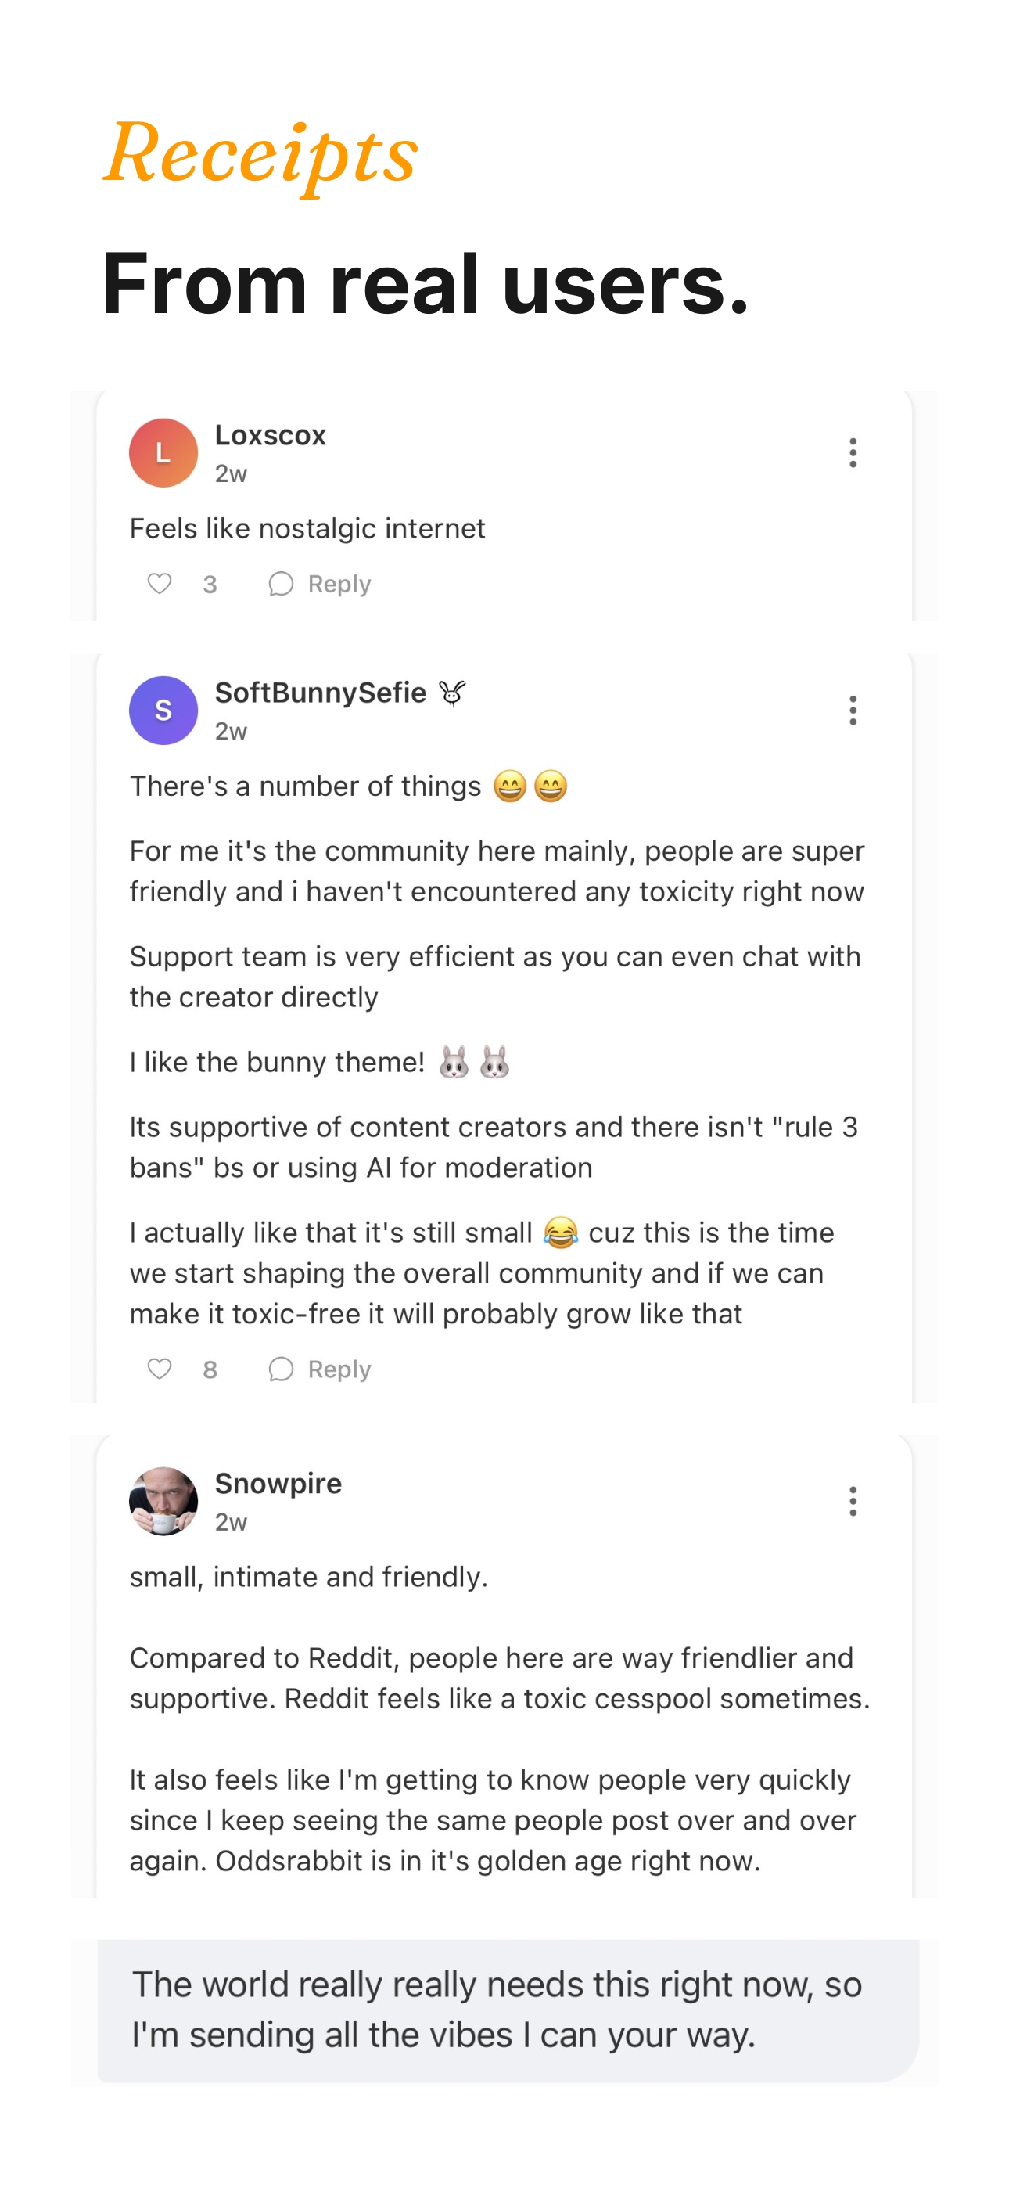1009x2188 pixels.
Task: Like Loxscox's comment with the heart icon
Action: (x=160, y=584)
